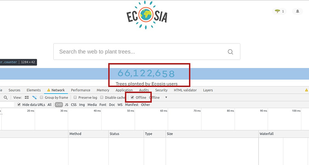Uncheck the Offline checkbox
The image size is (309, 165).
(133, 97)
